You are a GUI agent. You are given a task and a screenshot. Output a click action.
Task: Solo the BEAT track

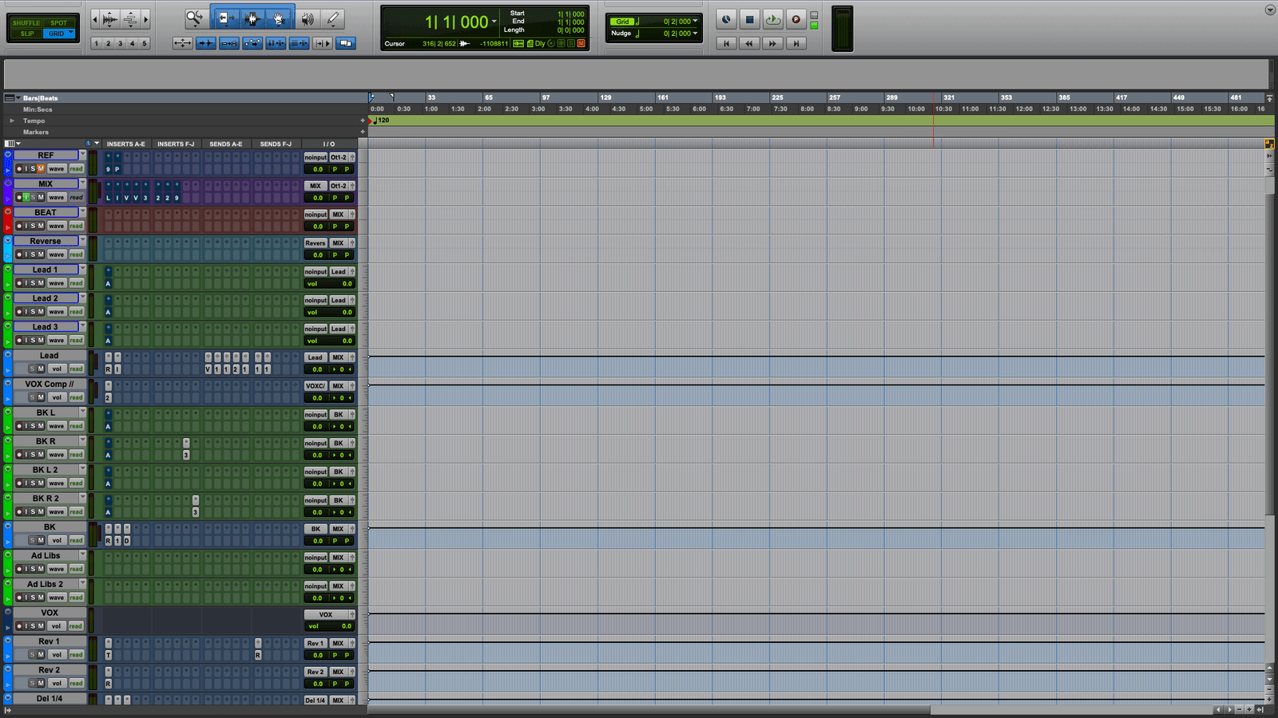tap(33, 226)
